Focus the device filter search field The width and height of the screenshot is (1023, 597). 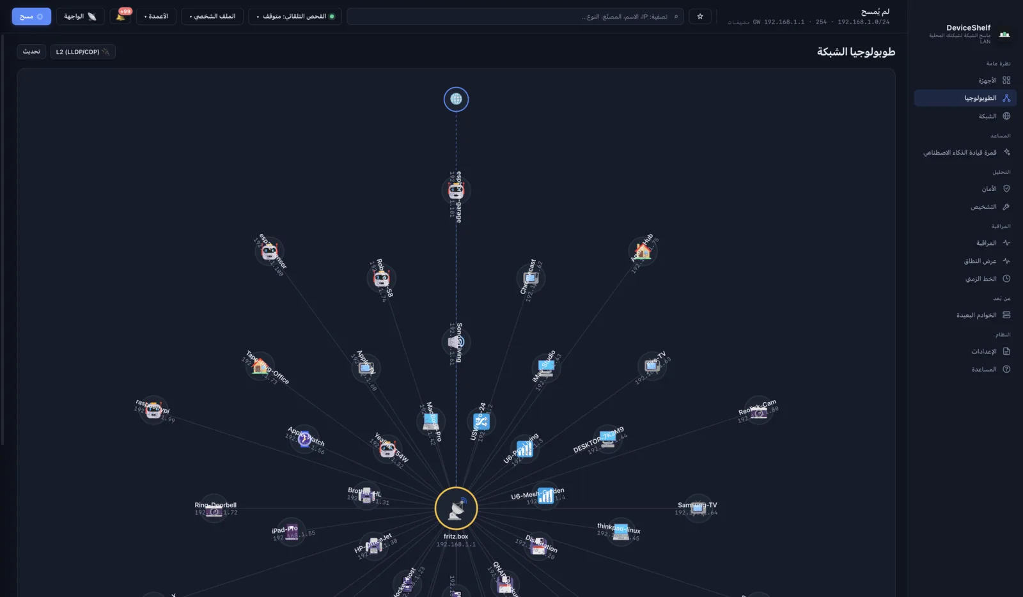coord(515,17)
